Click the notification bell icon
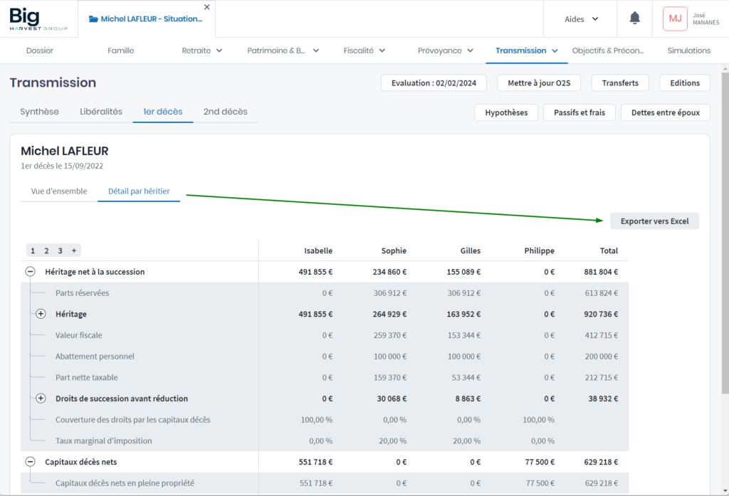Image resolution: width=729 pixels, height=496 pixels. tap(634, 19)
